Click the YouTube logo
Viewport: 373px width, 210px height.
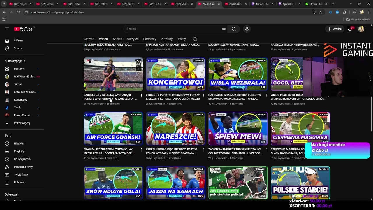pyautogui.click(x=23, y=29)
